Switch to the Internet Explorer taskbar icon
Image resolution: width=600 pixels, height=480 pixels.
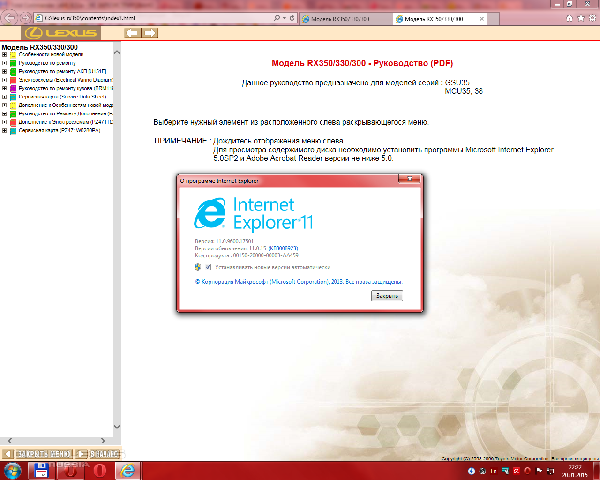pos(128,471)
